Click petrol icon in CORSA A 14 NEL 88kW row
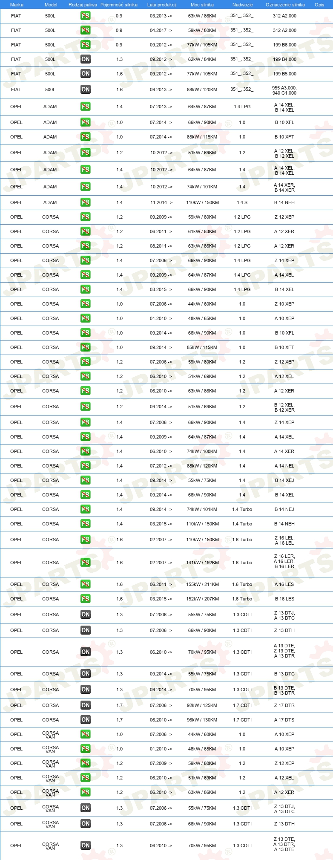The image size is (333, 860). pyautogui.click(x=86, y=466)
